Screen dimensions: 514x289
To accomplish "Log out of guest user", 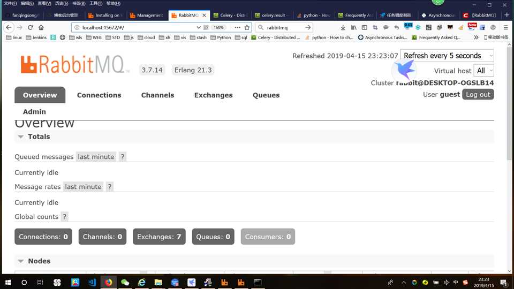I will pos(478,94).
